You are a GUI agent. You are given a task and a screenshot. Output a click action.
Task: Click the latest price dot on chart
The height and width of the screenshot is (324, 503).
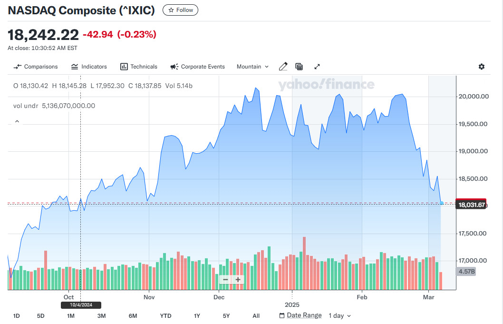click(x=442, y=203)
